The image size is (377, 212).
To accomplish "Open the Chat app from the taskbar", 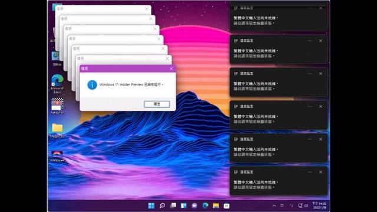I will coord(194,206).
